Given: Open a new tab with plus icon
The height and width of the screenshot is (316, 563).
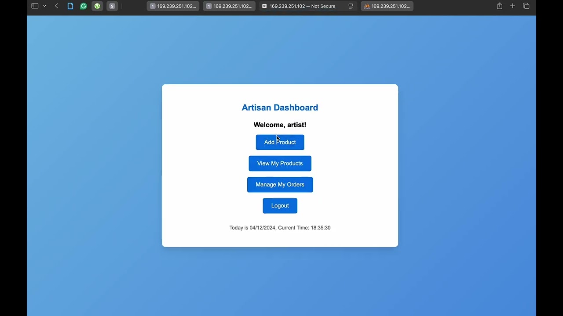Looking at the screenshot, I should (512, 6).
